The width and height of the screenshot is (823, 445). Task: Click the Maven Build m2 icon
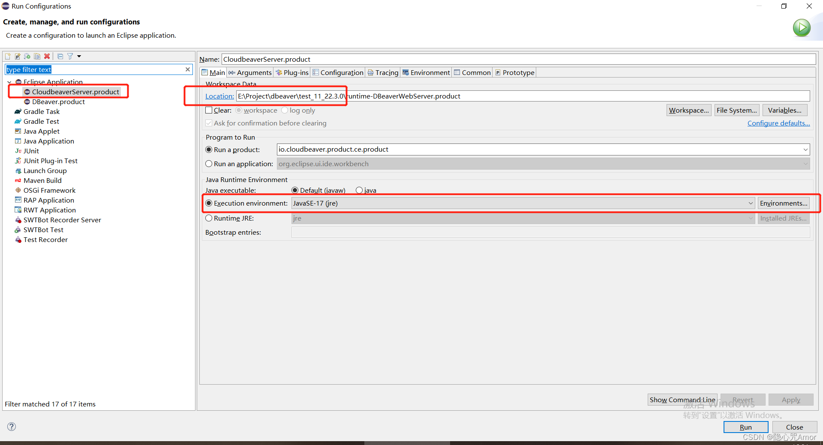point(18,180)
